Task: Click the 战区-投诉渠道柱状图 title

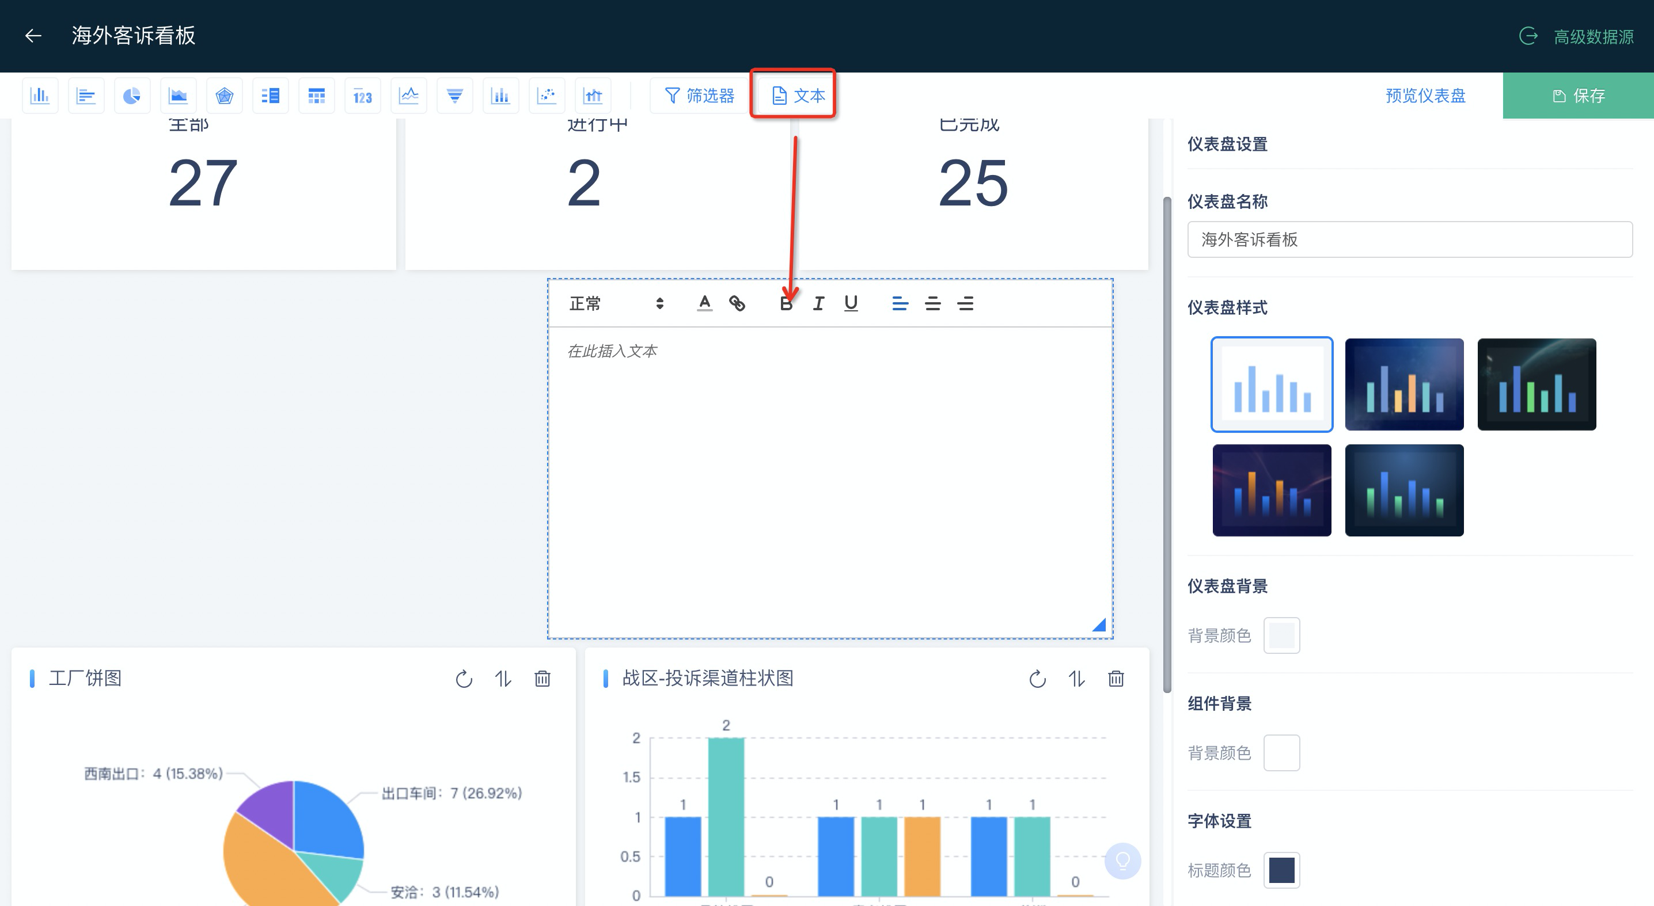Action: [x=708, y=678]
